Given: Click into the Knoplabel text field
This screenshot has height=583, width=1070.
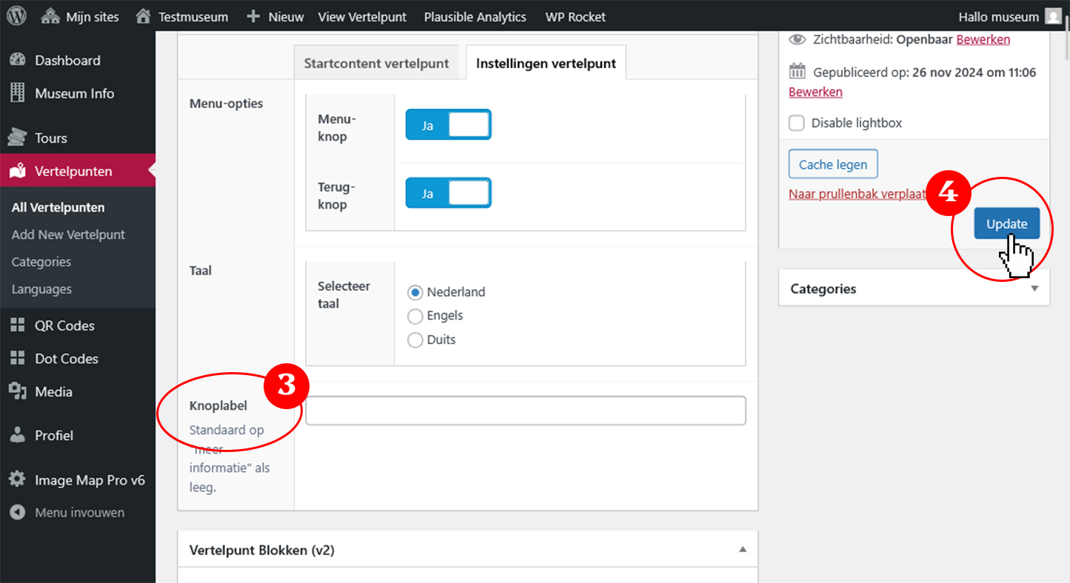Looking at the screenshot, I should [x=525, y=411].
